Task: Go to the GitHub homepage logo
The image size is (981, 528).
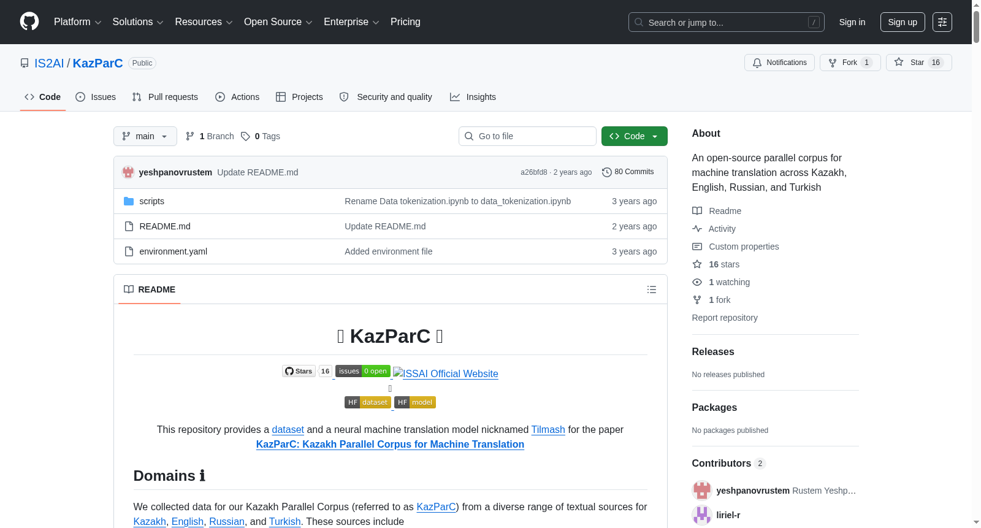Action: click(29, 21)
